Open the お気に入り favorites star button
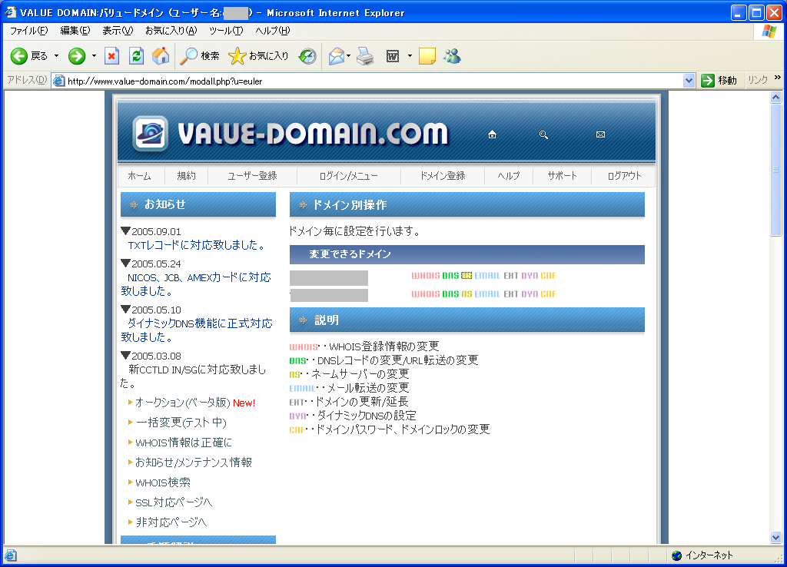The width and height of the screenshot is (787, 567). 258,56
